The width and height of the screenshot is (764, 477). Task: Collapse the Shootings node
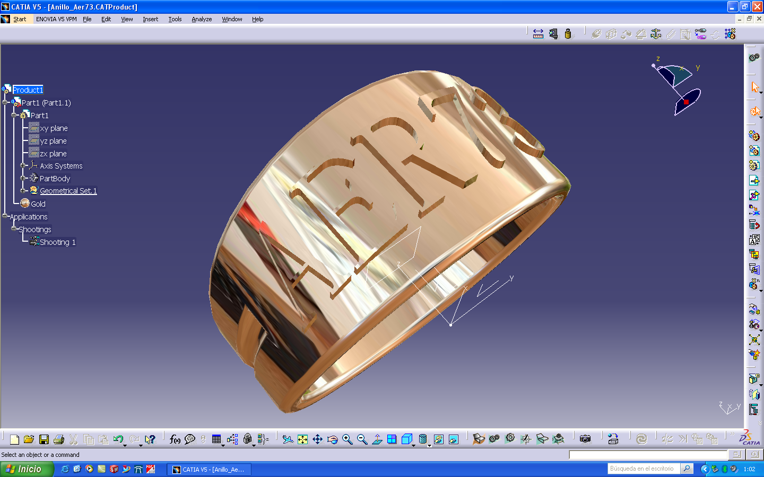coord(14,228)
